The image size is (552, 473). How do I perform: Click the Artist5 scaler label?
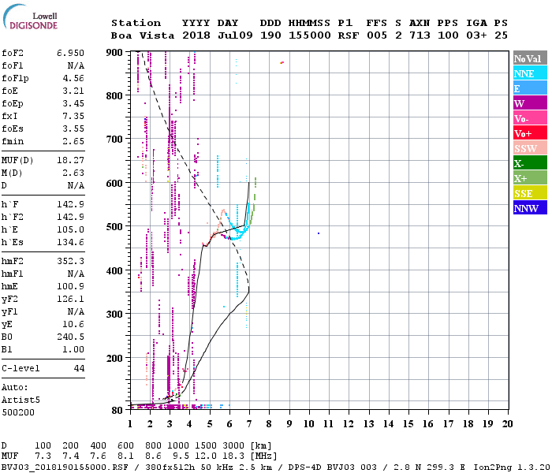21,400
